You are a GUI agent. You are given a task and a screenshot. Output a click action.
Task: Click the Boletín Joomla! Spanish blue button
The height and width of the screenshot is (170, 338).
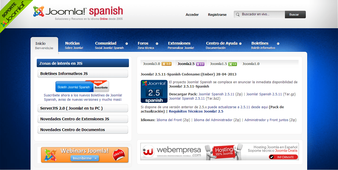(x=74, y=87)
